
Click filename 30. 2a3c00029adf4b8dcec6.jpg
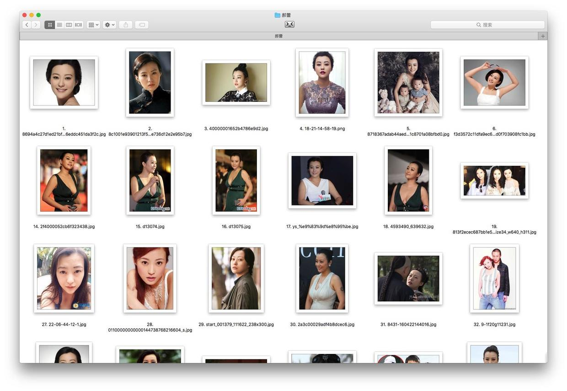tap(322, 324)
